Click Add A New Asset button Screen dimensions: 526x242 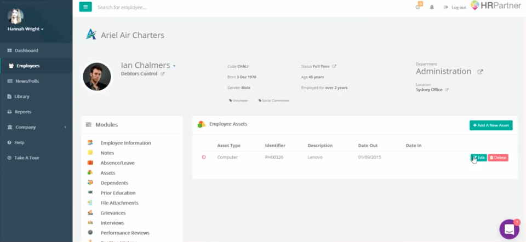pos(491,125)
